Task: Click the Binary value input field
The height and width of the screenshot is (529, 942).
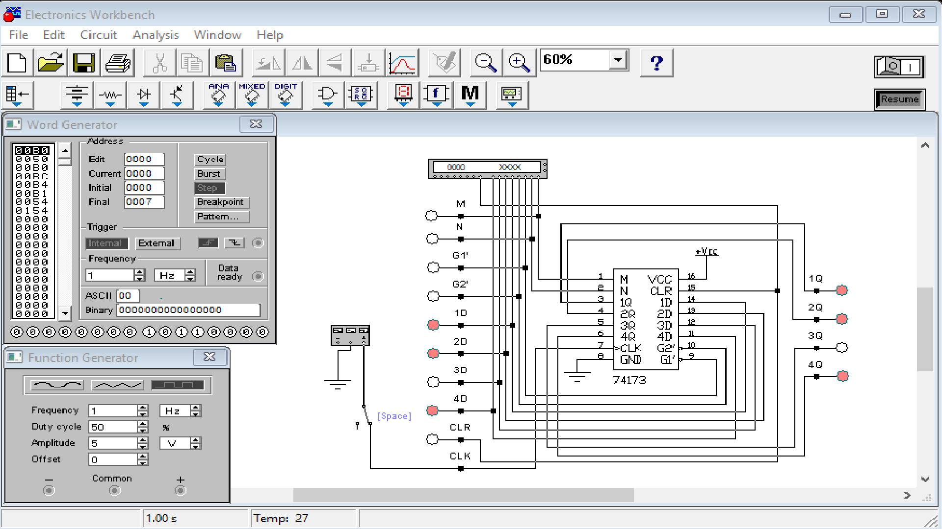Action: (x=188, y=310)
